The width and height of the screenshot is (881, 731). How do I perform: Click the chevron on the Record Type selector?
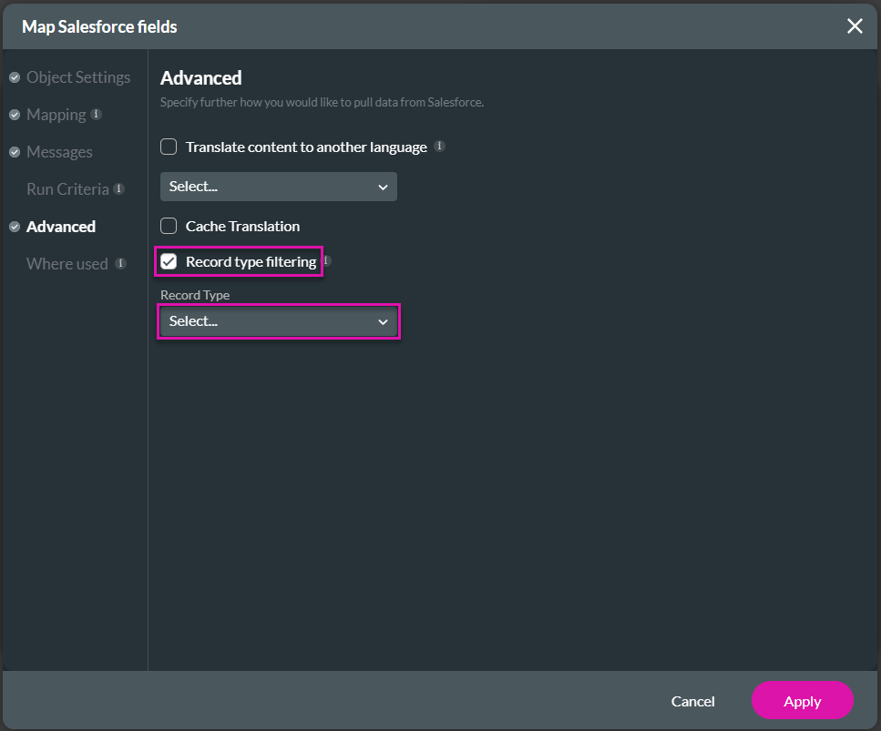(383, 320)
